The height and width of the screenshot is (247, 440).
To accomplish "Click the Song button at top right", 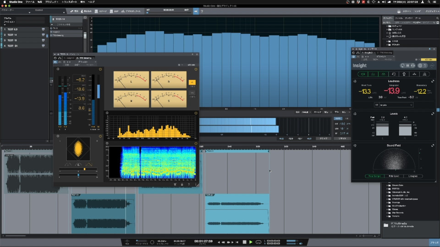I will [418, 11].
